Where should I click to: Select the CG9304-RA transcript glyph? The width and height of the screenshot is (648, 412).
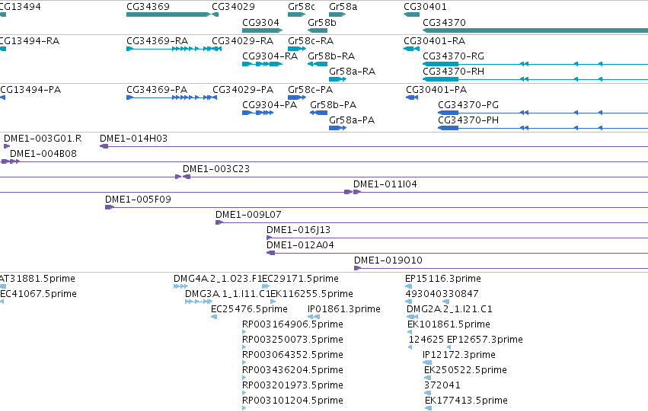(263, 64)
